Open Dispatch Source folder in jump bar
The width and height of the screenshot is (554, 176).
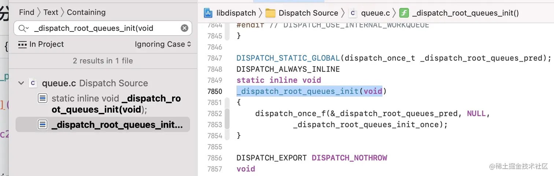[x=308, y=13]
